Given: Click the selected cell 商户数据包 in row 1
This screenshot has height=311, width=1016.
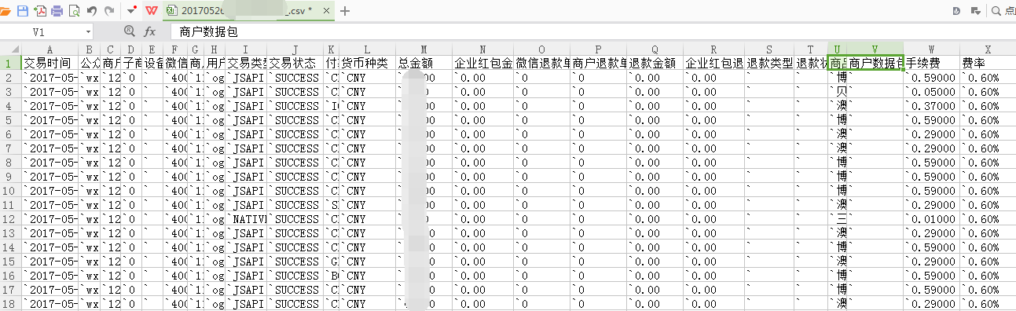Looking at the screenshot, I should click(x=875, y=63).
